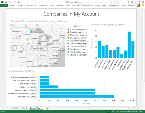Select the Sheet2 worksheet tab
This screenshot has height=113, width=145.
pyautogui.click(x=24, y=108)
